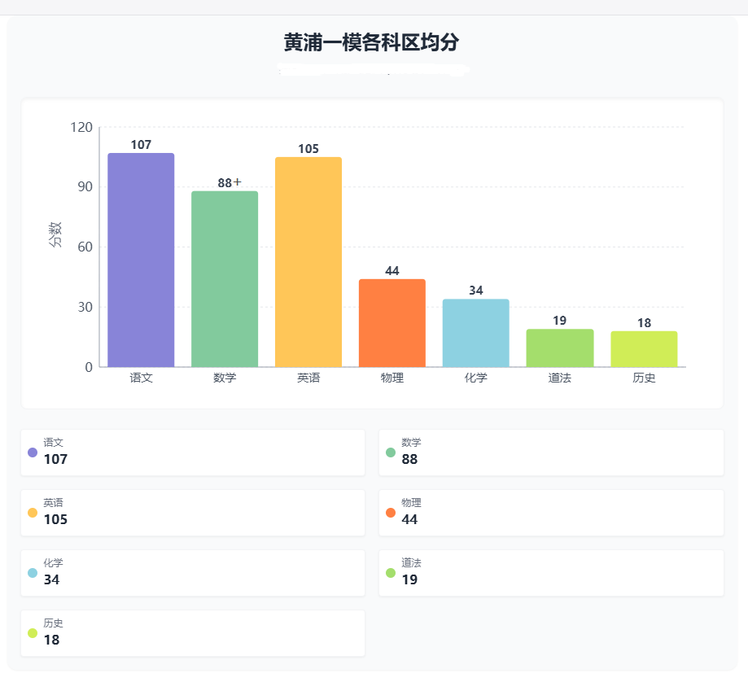Screen dimensions: 748x682
Task: Select the light blue 化学 bar
Action: pyautogui.click(x=476, y=333)
